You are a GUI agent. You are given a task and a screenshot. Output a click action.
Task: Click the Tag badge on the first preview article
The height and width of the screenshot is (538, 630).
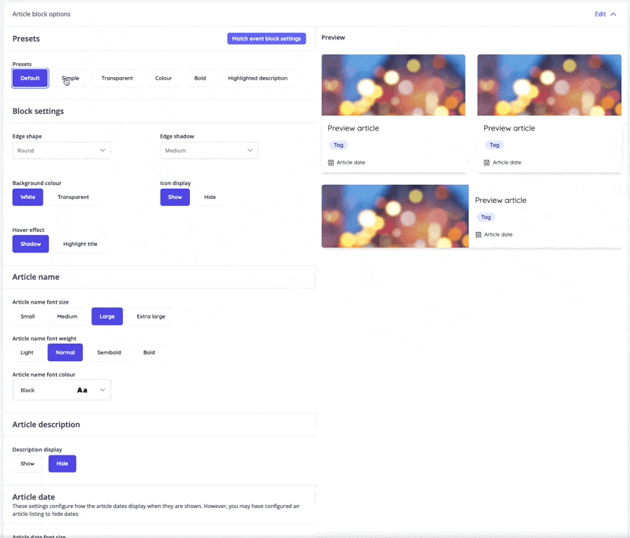pyautogui.click(x=338, y=145)
